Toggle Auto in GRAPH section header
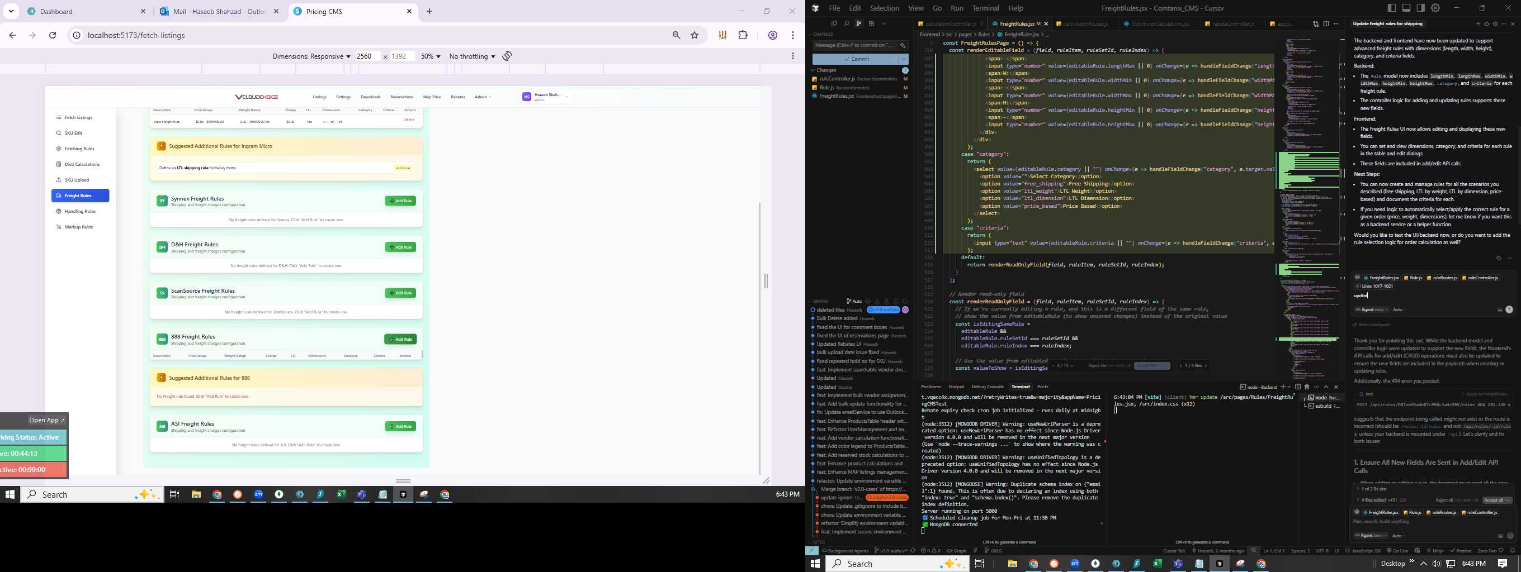 coord(854,301)
